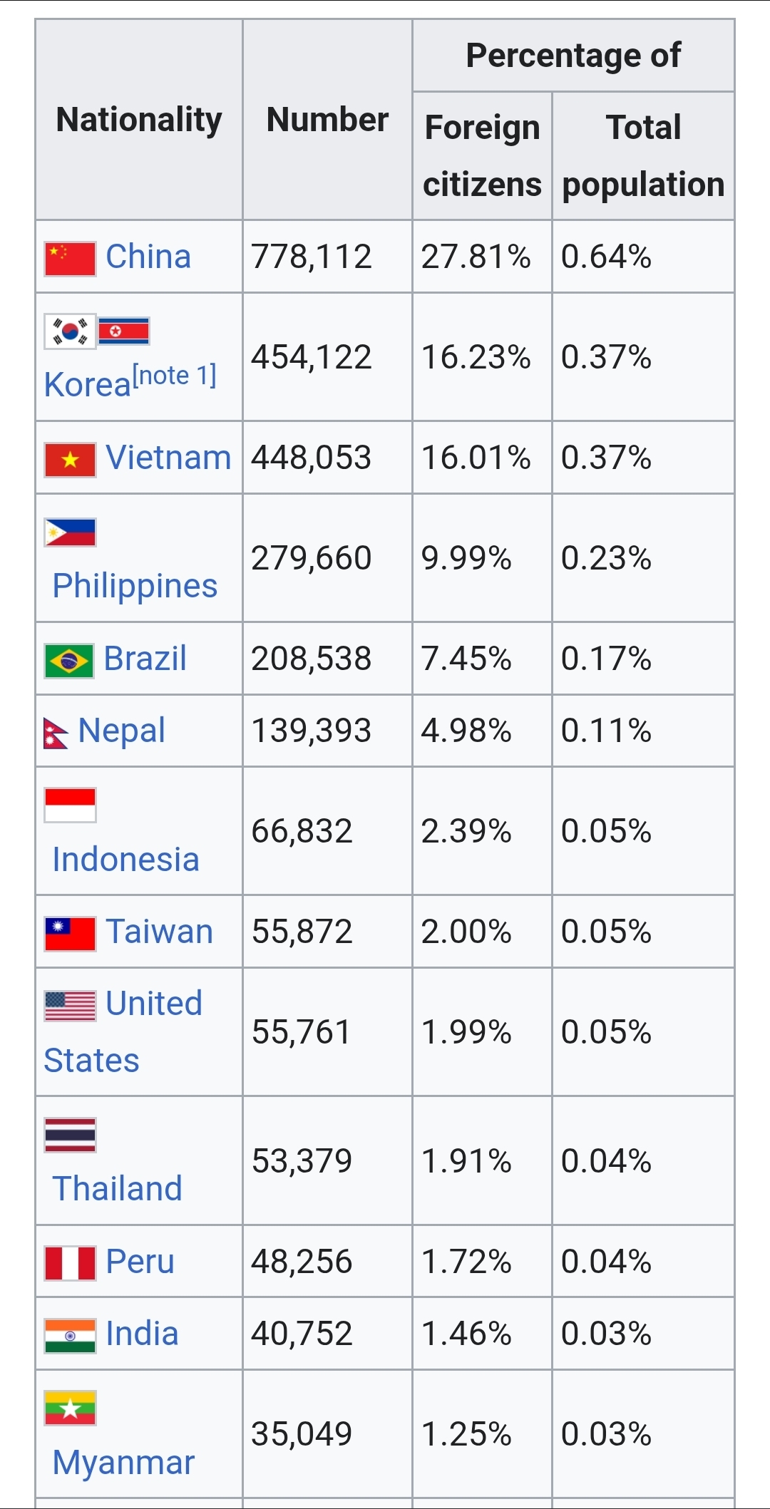770x1509 pixels.
Task: Select the India link
Action: pyautogui.click(x=142, y=1334)
